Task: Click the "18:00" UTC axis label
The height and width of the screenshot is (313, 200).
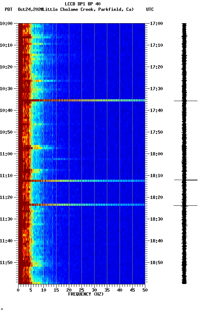Action: coord(157,154)
